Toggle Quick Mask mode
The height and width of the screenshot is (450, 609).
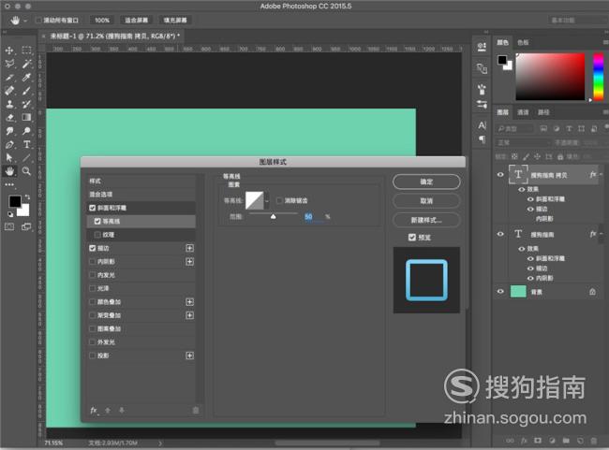(x=9, y=227)
